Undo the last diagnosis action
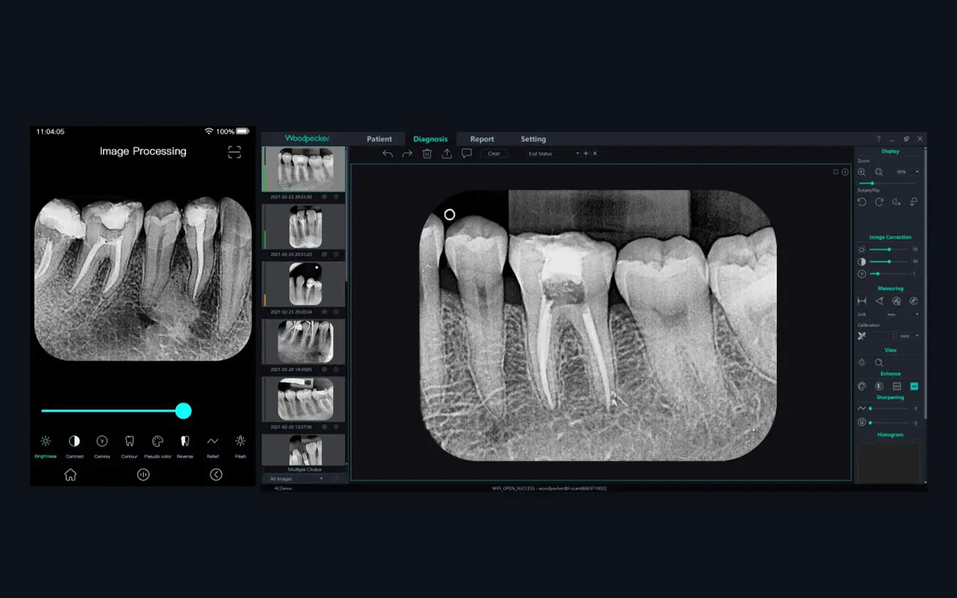The image size is (957, 598). (x=387, y=153)
